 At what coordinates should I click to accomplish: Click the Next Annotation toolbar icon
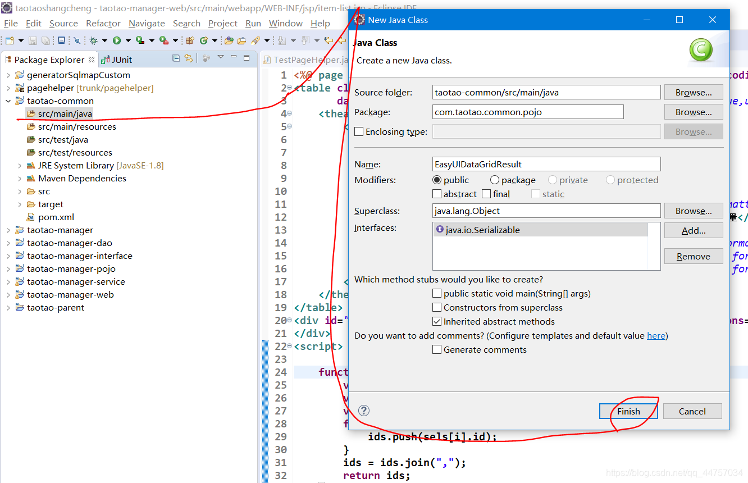tap(281, 40)
